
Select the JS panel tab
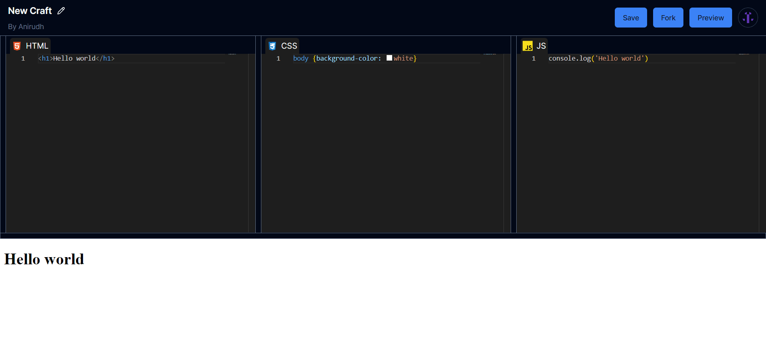click(x=534, y=46)
